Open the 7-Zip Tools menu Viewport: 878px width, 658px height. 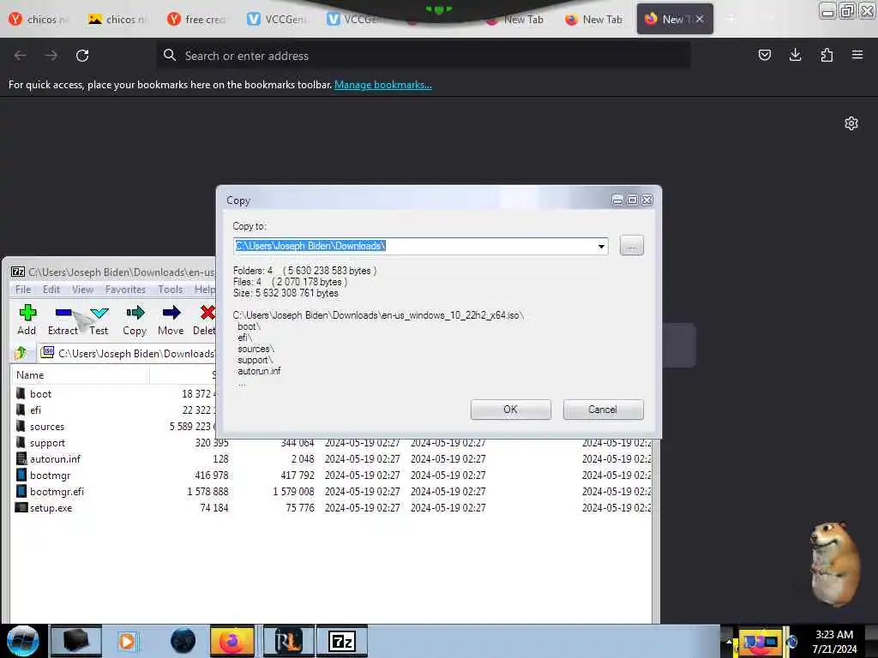click(171, 290)
